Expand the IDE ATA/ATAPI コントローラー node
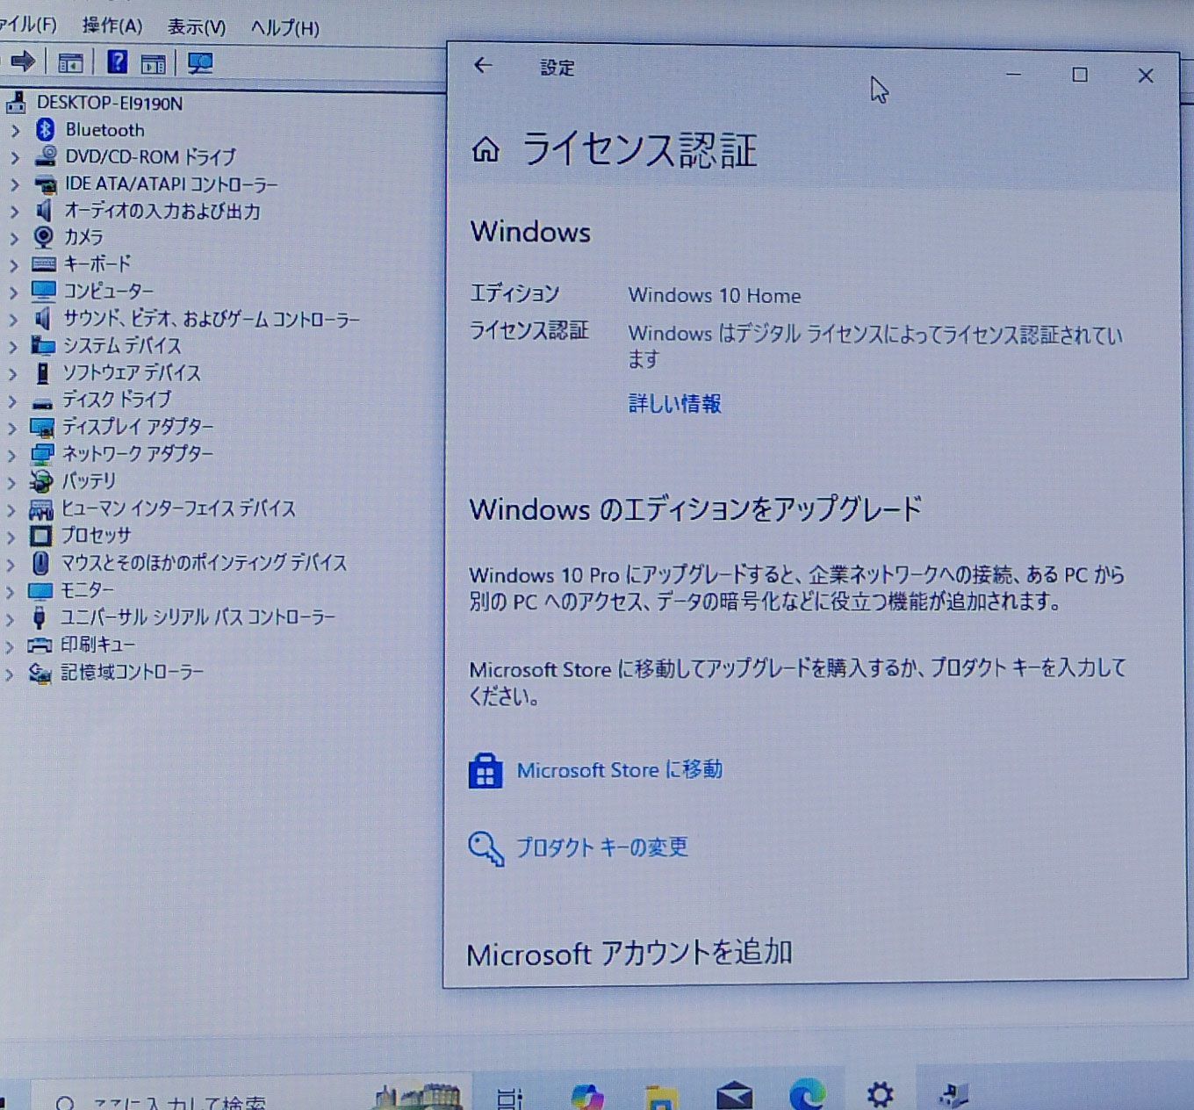This screenshot has height=1110, width=1194. [14, 184]
